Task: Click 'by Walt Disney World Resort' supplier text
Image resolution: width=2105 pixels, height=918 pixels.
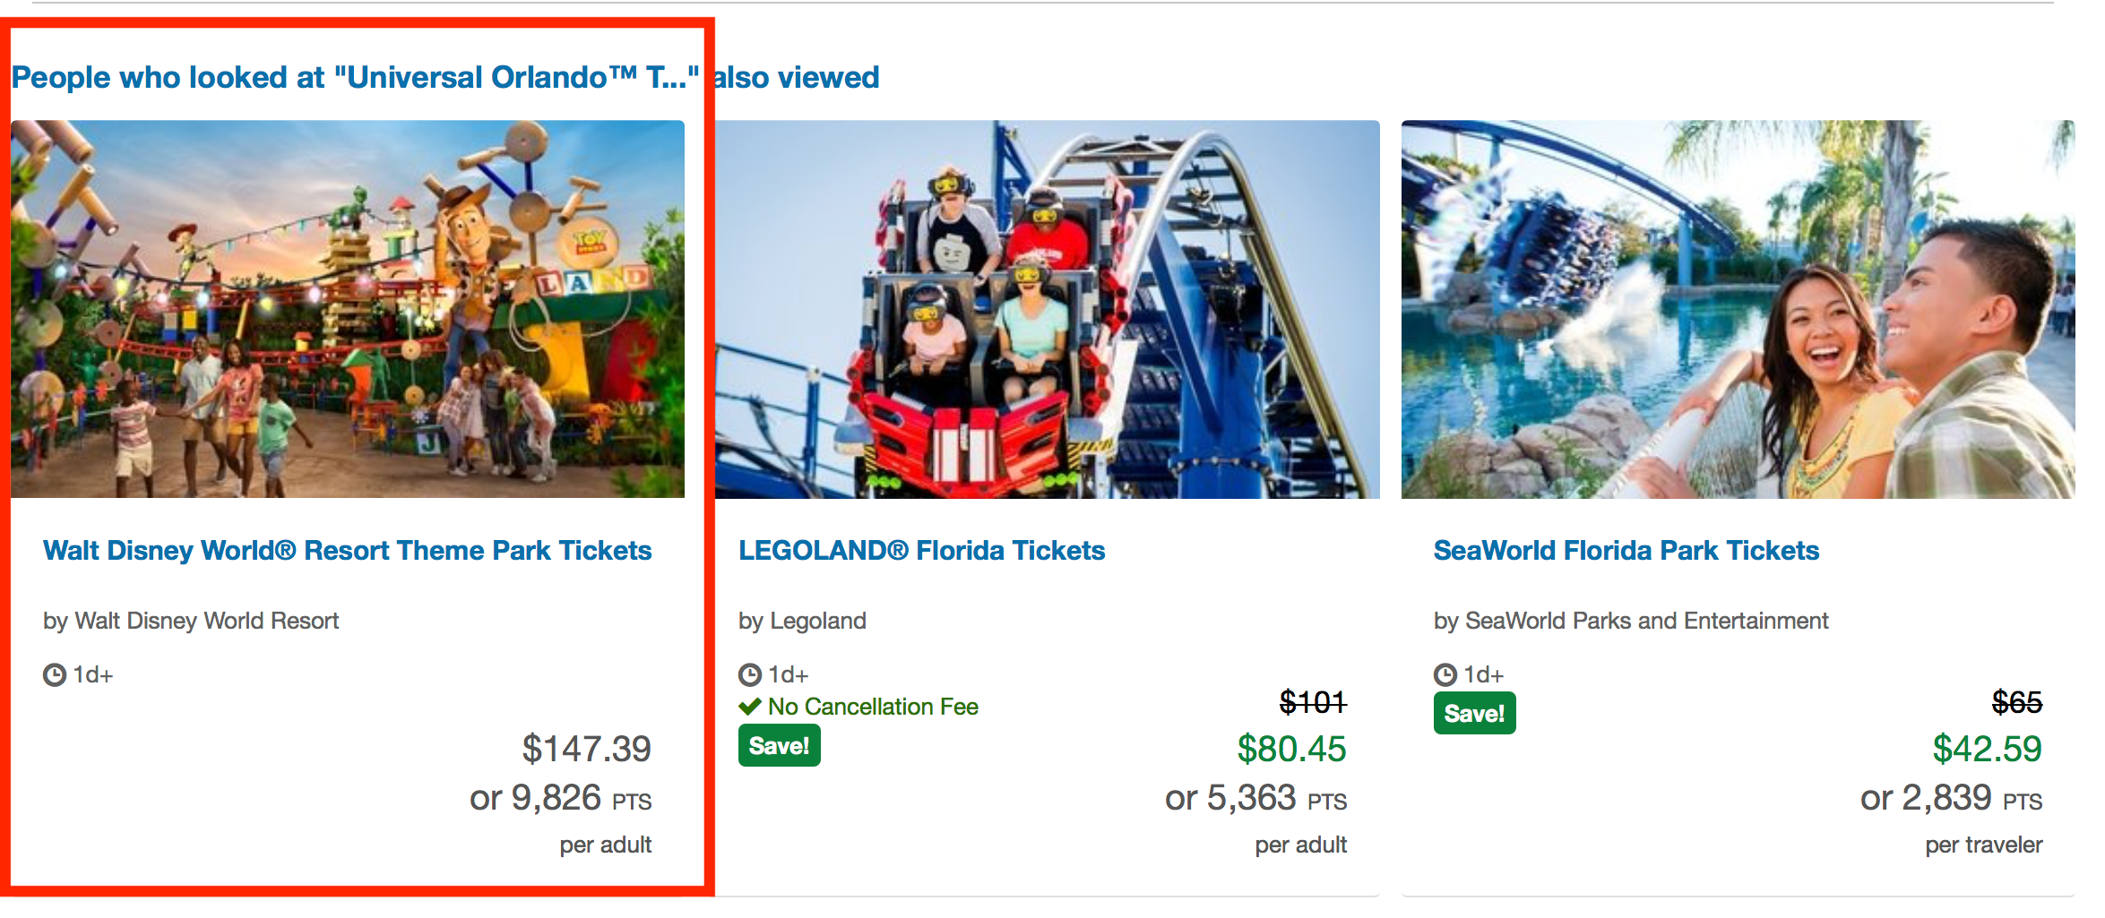Action: coord(191,621)
